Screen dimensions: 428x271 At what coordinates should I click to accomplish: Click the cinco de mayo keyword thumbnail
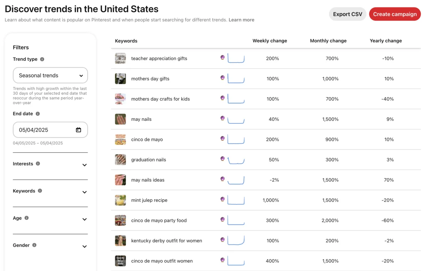click(x=120, y=139)
